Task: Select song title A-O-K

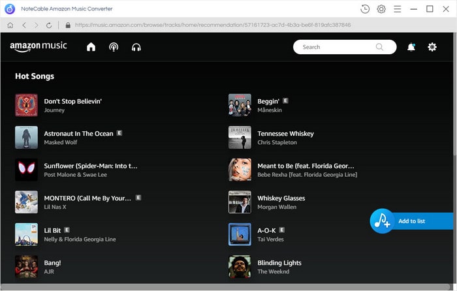Action: (266, 230)
